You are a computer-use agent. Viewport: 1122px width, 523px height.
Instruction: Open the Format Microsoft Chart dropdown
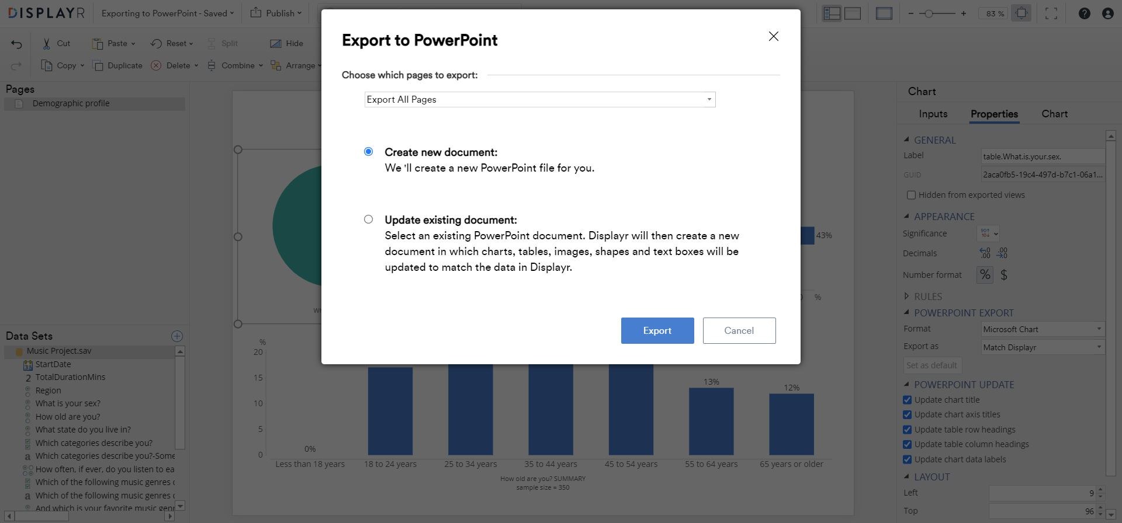point(1042,329)
